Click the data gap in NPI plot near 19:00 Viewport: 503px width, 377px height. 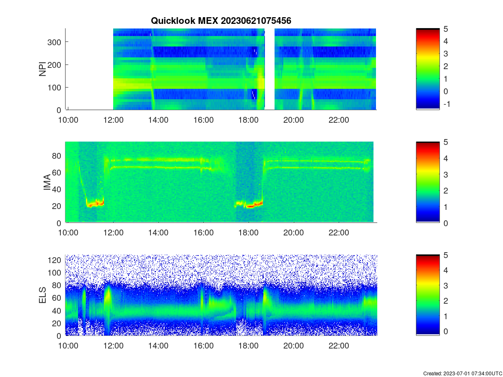270,69
